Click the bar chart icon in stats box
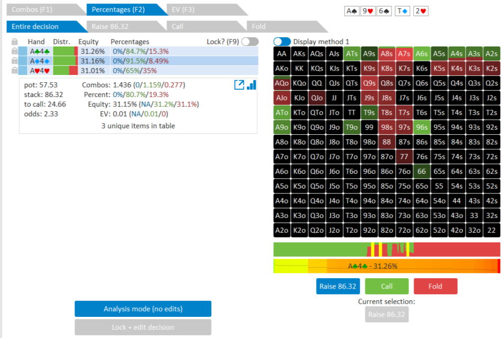Screen dimensions: 502x338 [x=251, y=85]
